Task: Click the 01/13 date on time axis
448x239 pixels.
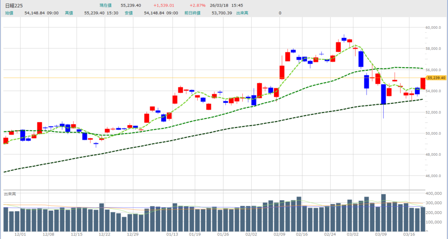Action: coord(171,234)
